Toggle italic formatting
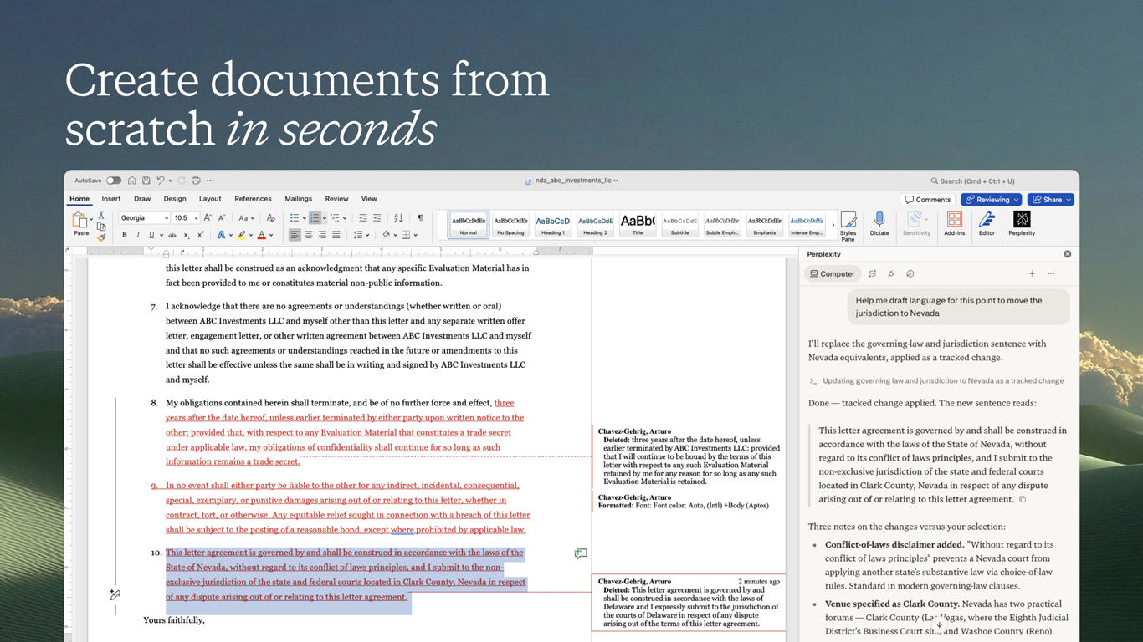Viewport: 1143px width, 642px height. (138, 235)
